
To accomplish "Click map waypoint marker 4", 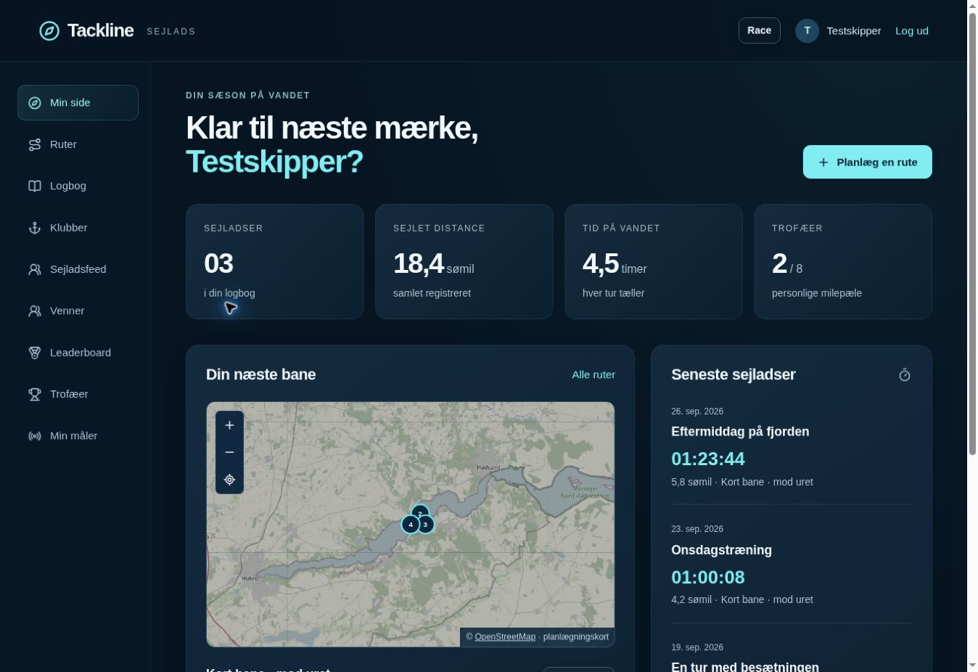I will (x=411, y=524).
